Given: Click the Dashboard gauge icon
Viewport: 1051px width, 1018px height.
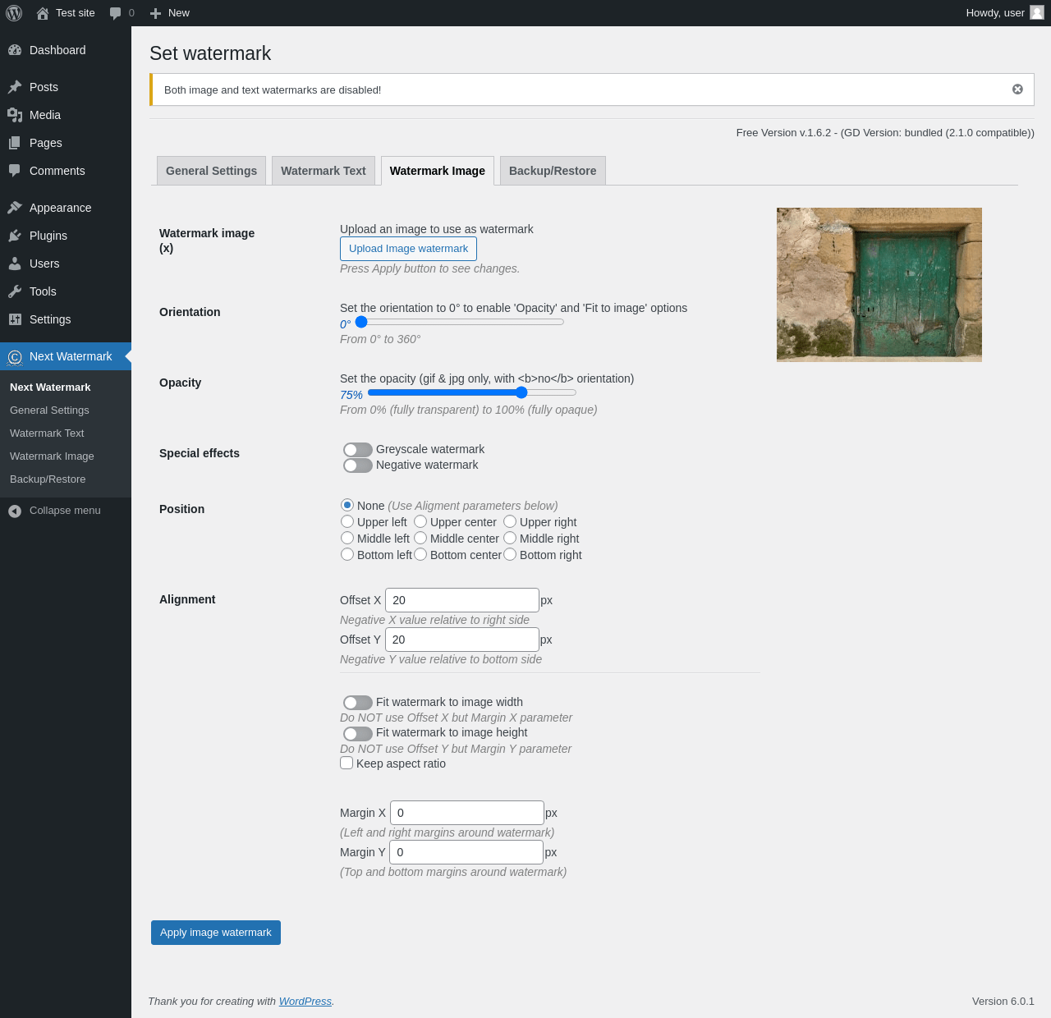Looking at the screenshot, I should coord(15,50).
